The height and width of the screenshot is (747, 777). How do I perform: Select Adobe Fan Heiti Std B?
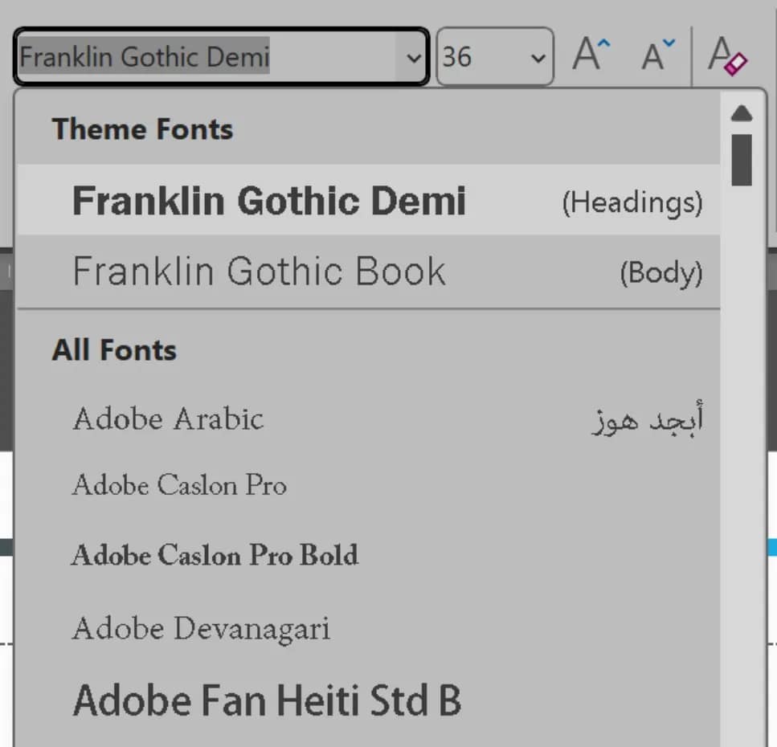click(268, 699)
